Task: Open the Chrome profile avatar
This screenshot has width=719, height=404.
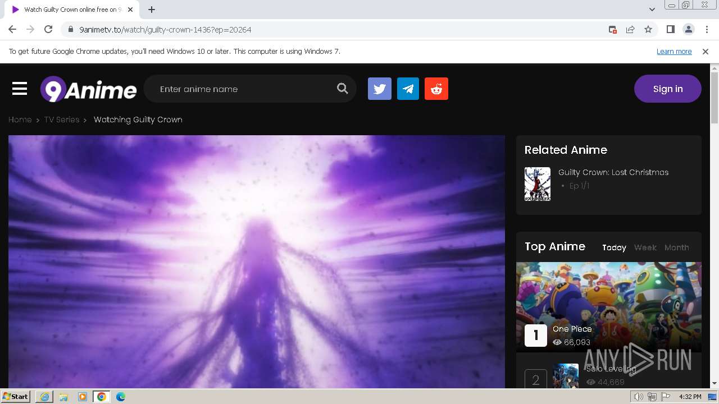Action: [x=688, y=29]
